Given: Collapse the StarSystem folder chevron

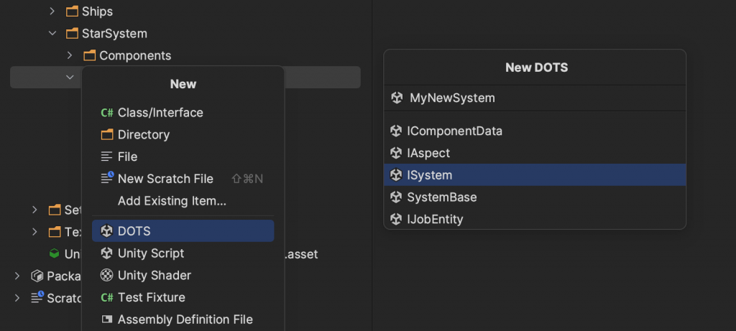Looking at the screenshot, I should click(x=52, y=33).
